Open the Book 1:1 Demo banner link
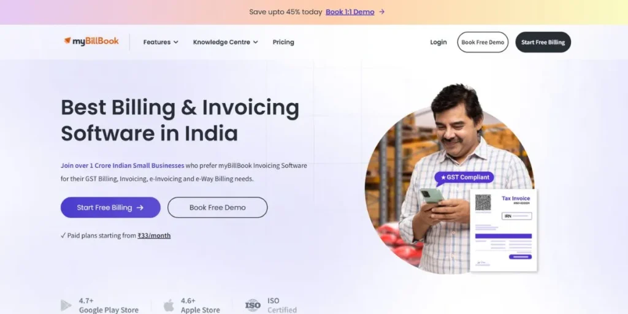Screen dimensions: 628x314 (350, 12)
